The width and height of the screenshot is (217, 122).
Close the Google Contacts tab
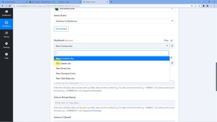26,2
